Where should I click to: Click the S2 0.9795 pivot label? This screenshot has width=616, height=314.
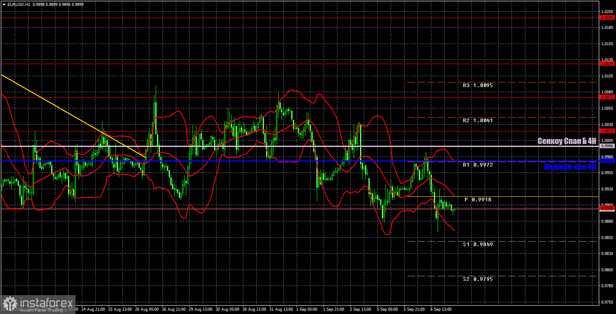point(478,279)
